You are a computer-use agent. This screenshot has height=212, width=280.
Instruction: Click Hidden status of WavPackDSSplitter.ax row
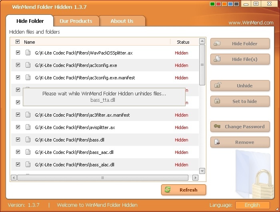(182, 53)
